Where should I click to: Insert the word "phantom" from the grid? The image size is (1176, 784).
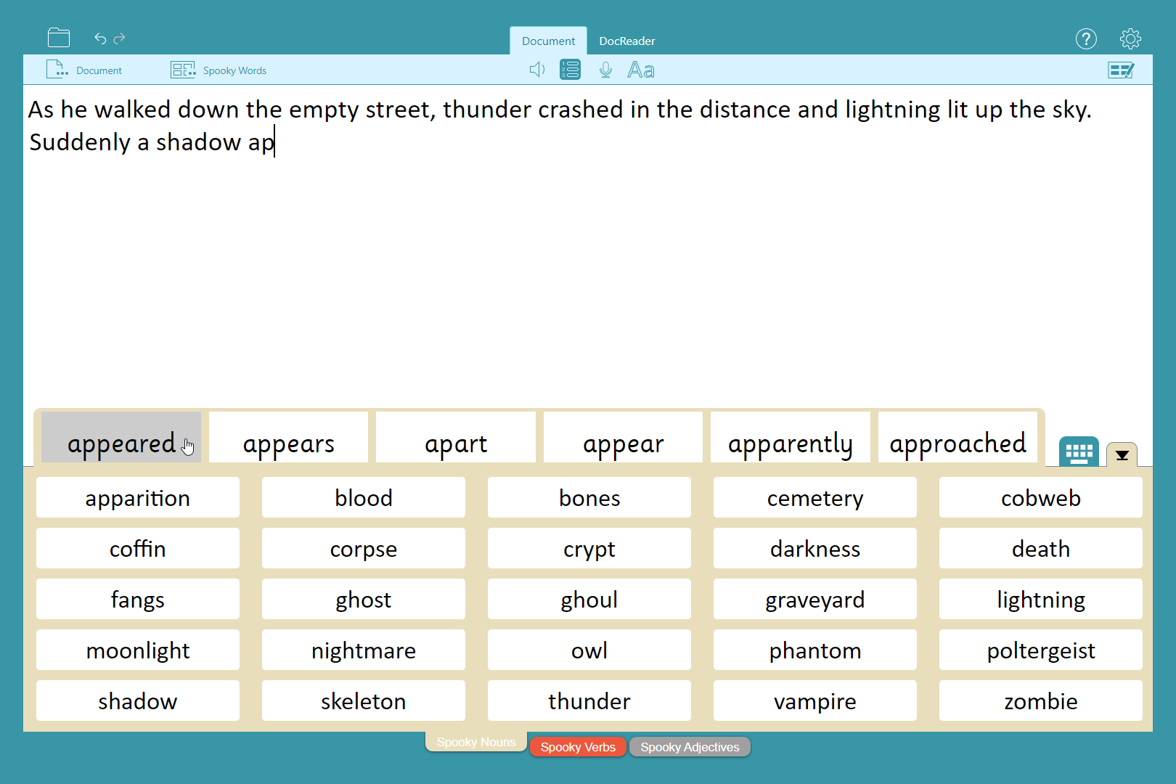click(814, 650)
